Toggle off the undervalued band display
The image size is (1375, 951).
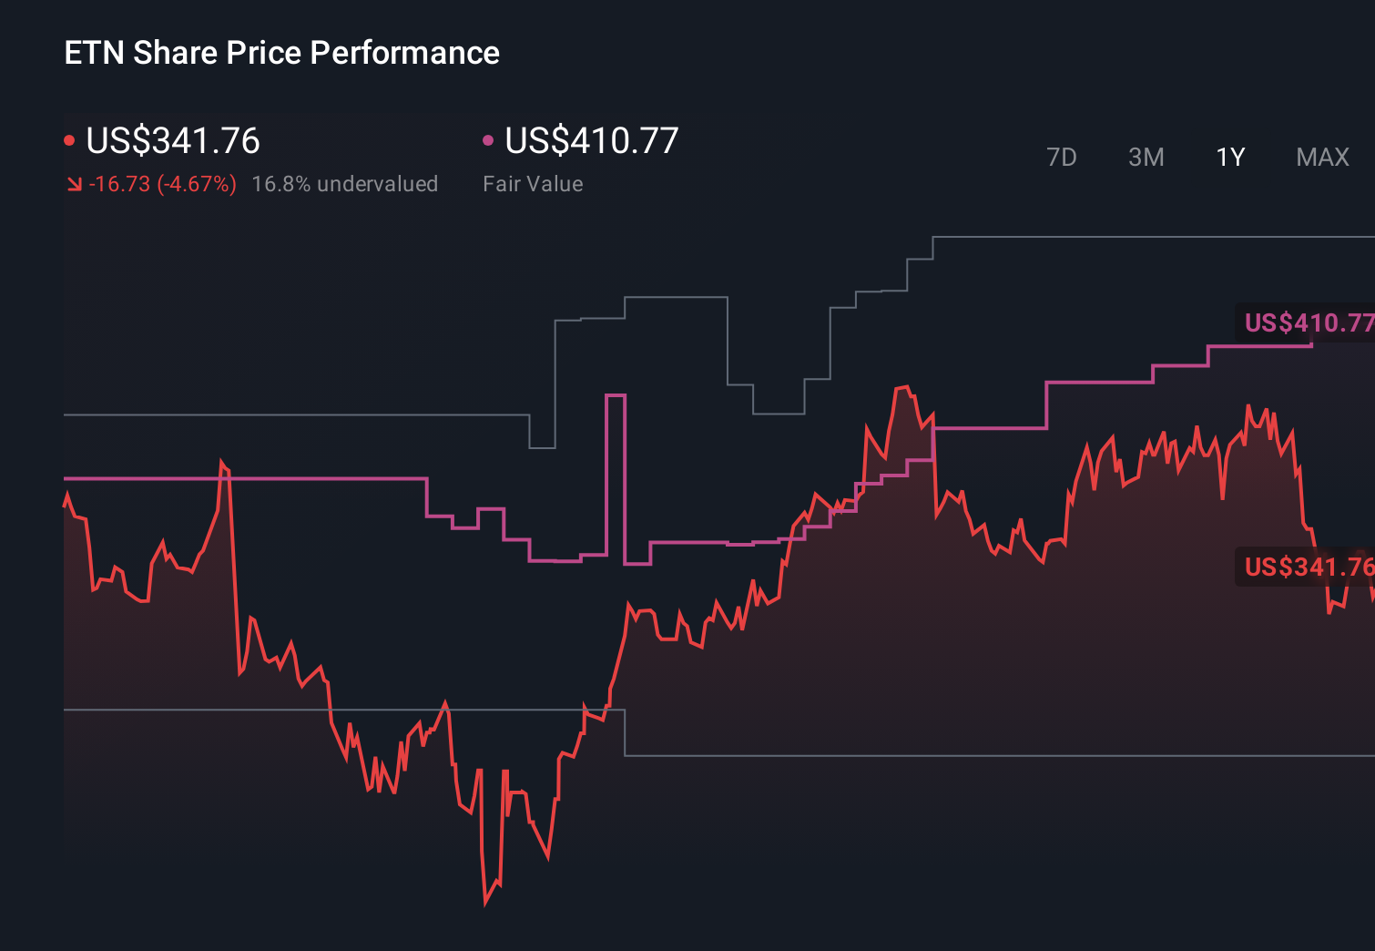[x=346, y=184]
